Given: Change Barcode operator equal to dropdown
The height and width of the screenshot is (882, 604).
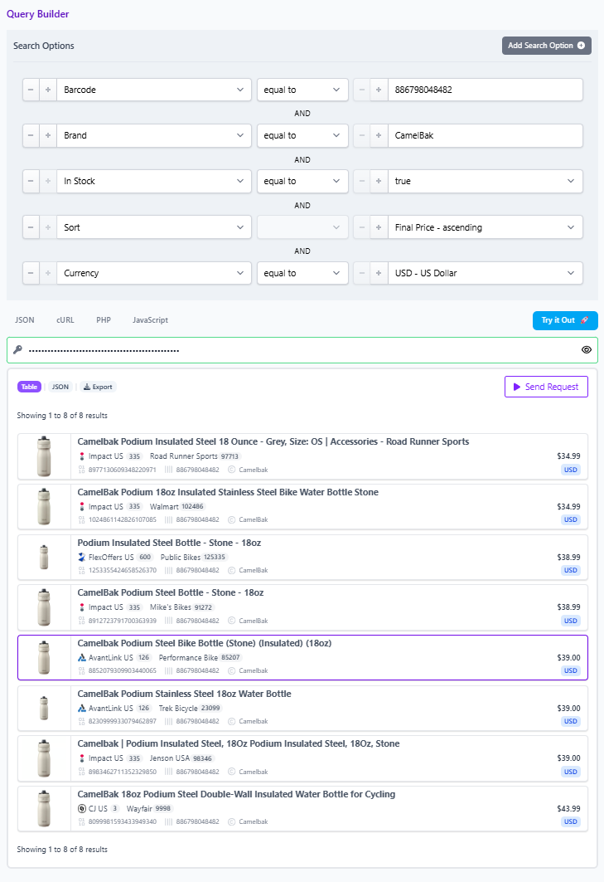Looking at the screenshot, I should (x=302, y=90).
